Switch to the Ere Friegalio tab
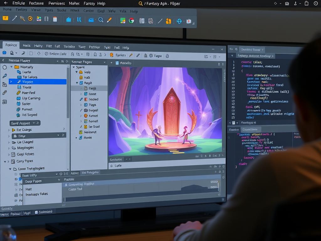 (90, 173)
